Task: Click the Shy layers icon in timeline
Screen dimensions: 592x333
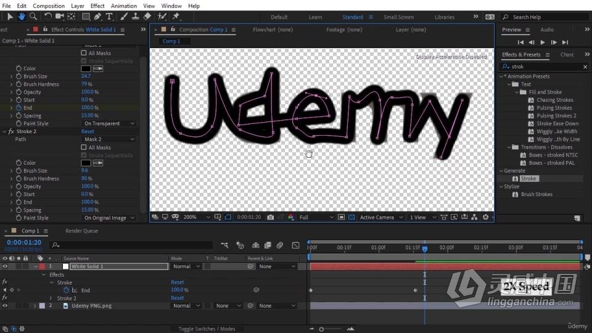Action: click(255, 245)
